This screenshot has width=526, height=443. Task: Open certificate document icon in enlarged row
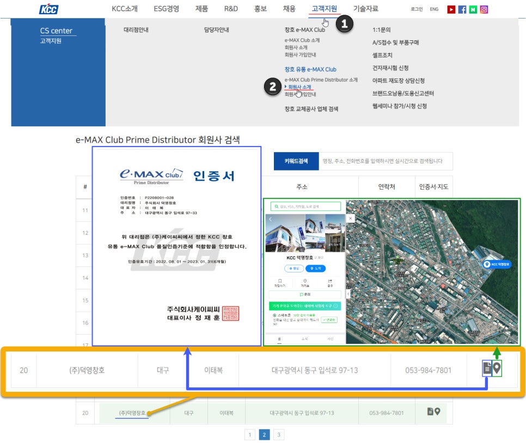[487, 368]
